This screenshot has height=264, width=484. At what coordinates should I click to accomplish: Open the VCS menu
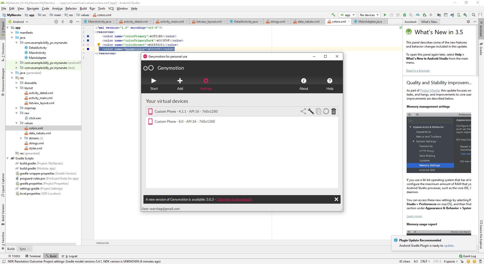pos(111,8)
